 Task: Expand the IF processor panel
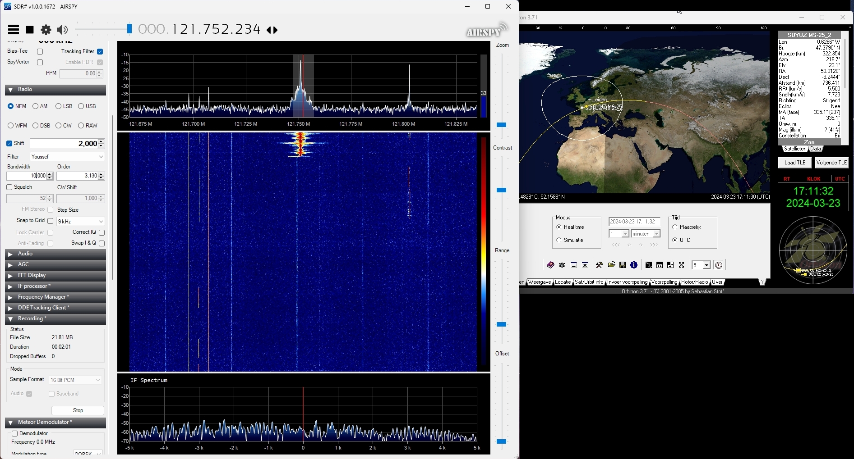pyautogui.click(x=55, y=286)
